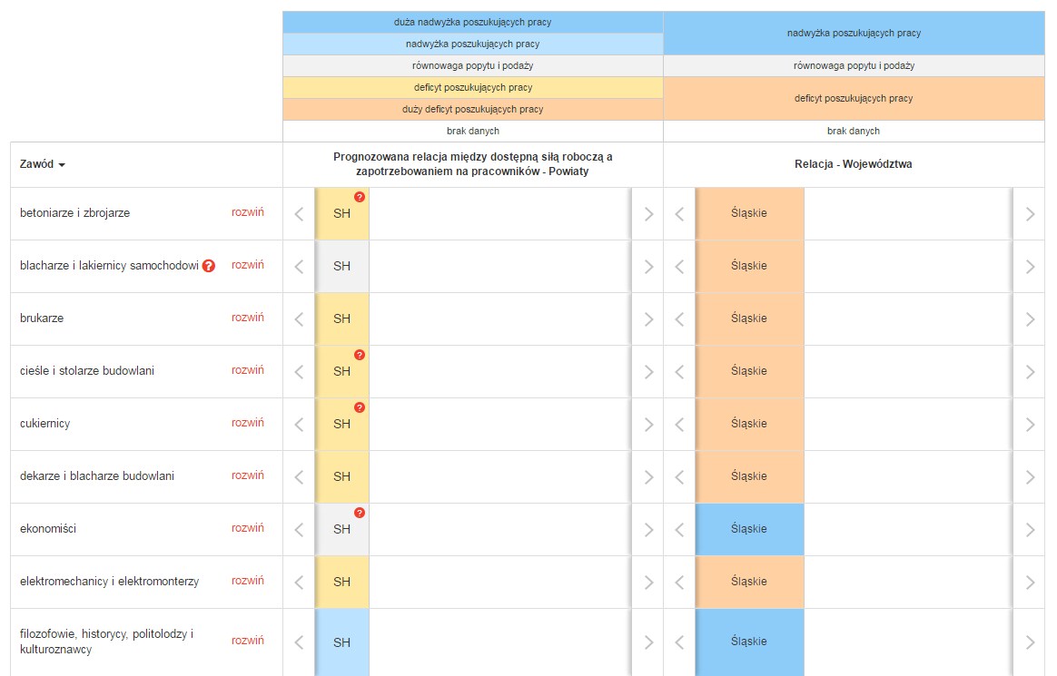Click red question icon on ekonomiści SH cell
The width and height of the screenshot is (1057, 676).
pos(360,513)
